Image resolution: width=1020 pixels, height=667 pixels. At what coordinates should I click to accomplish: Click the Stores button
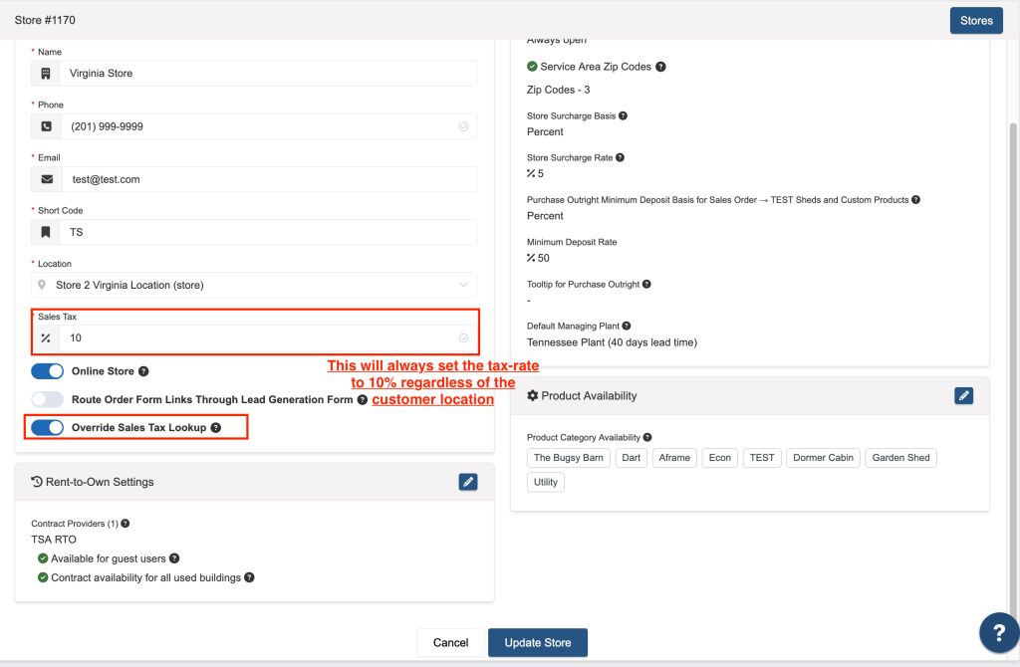coord(975,21)
